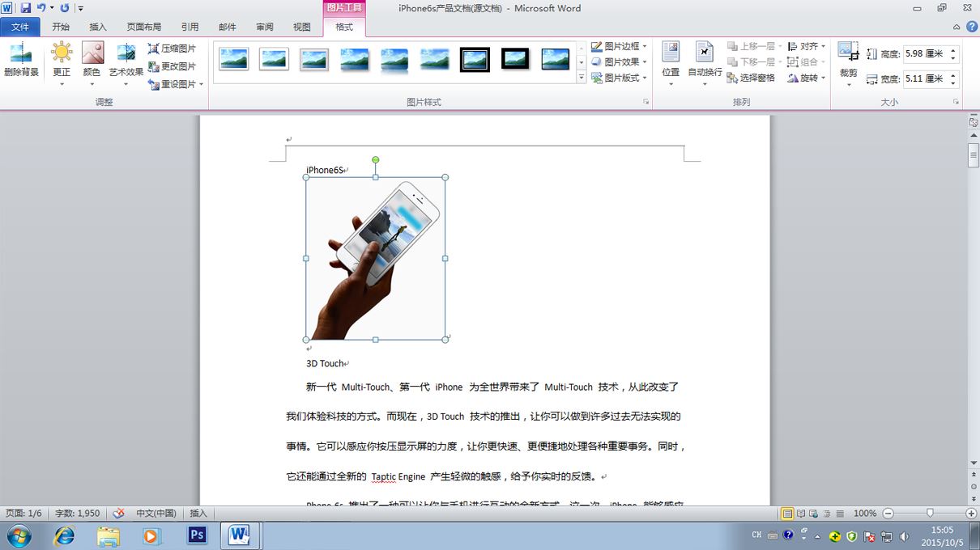This screenshot has height=550, width=980.
Task: Apply the last visible picture style thumbnail
Action: 556,59
